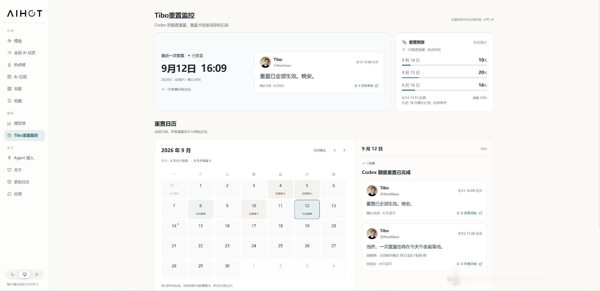Screen dimensions: 600x291
Task: Click 2 条全员重置 monthly summary
Action: coord(179,161)
